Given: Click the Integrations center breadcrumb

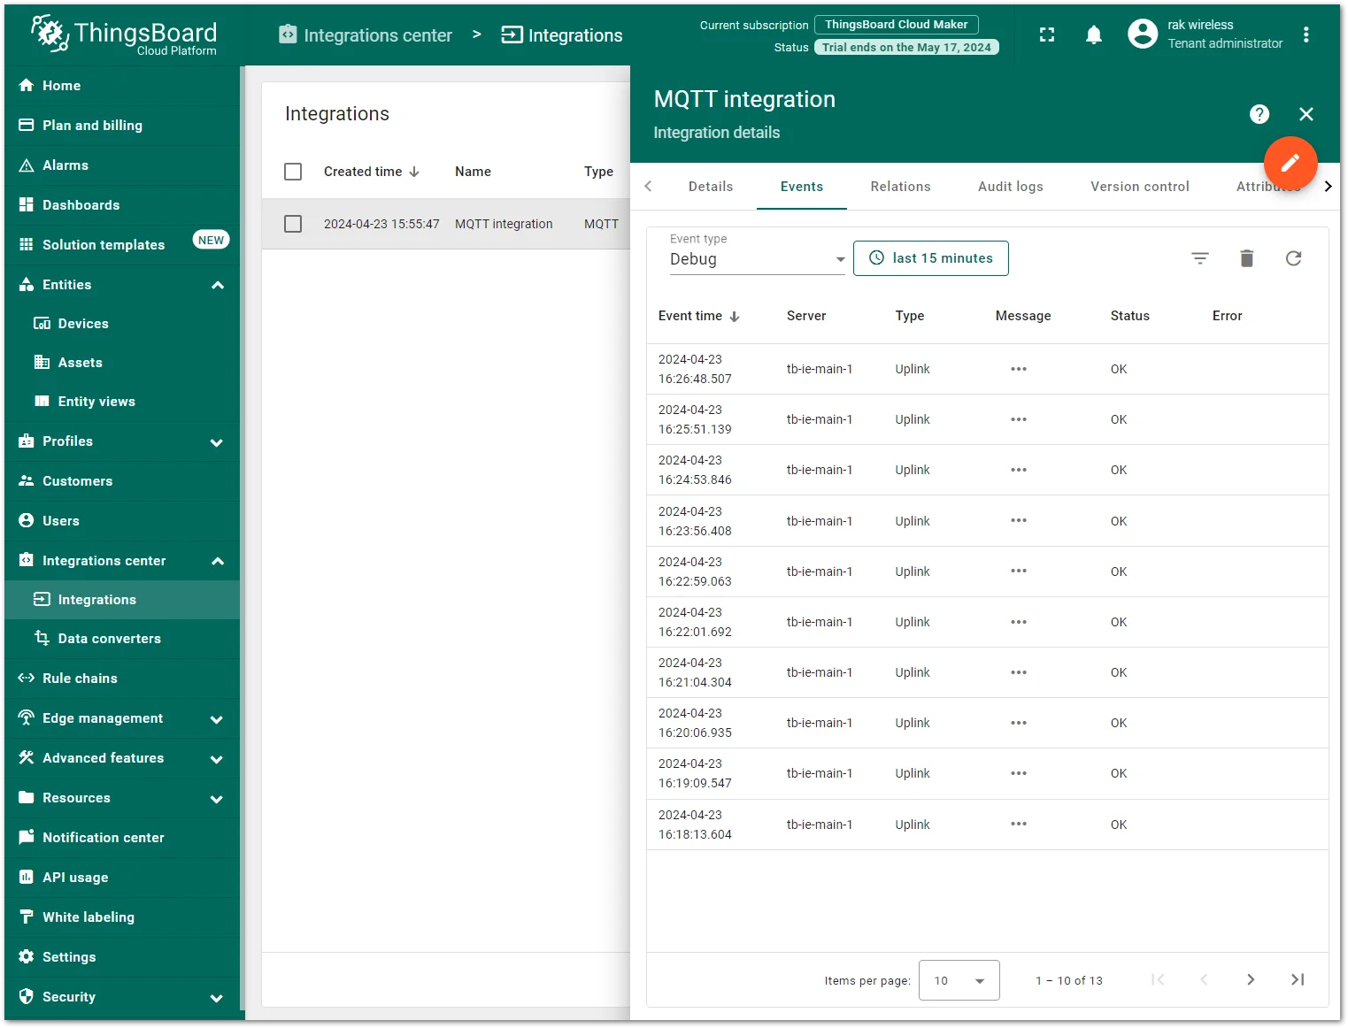Looking at the screenshot, I should (366, 35).
